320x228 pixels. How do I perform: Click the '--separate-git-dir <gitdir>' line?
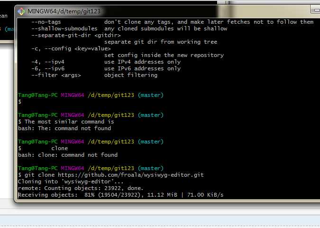coord(76,35)
